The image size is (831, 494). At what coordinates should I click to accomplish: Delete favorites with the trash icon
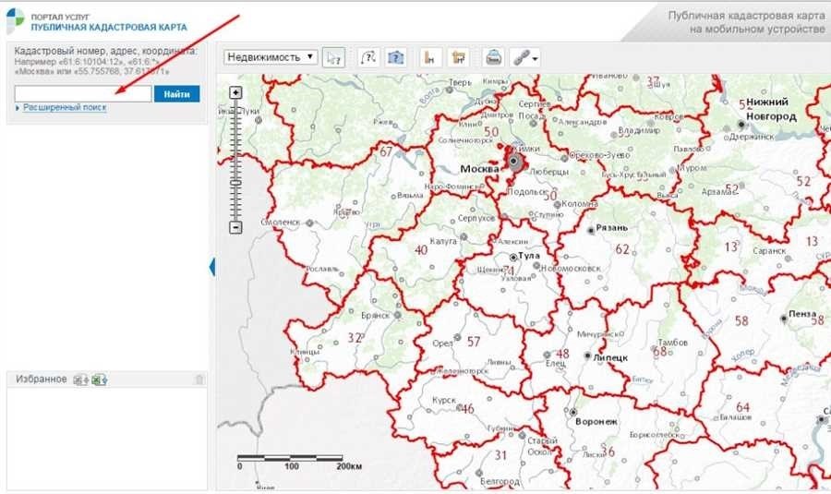tap(199, 380)
